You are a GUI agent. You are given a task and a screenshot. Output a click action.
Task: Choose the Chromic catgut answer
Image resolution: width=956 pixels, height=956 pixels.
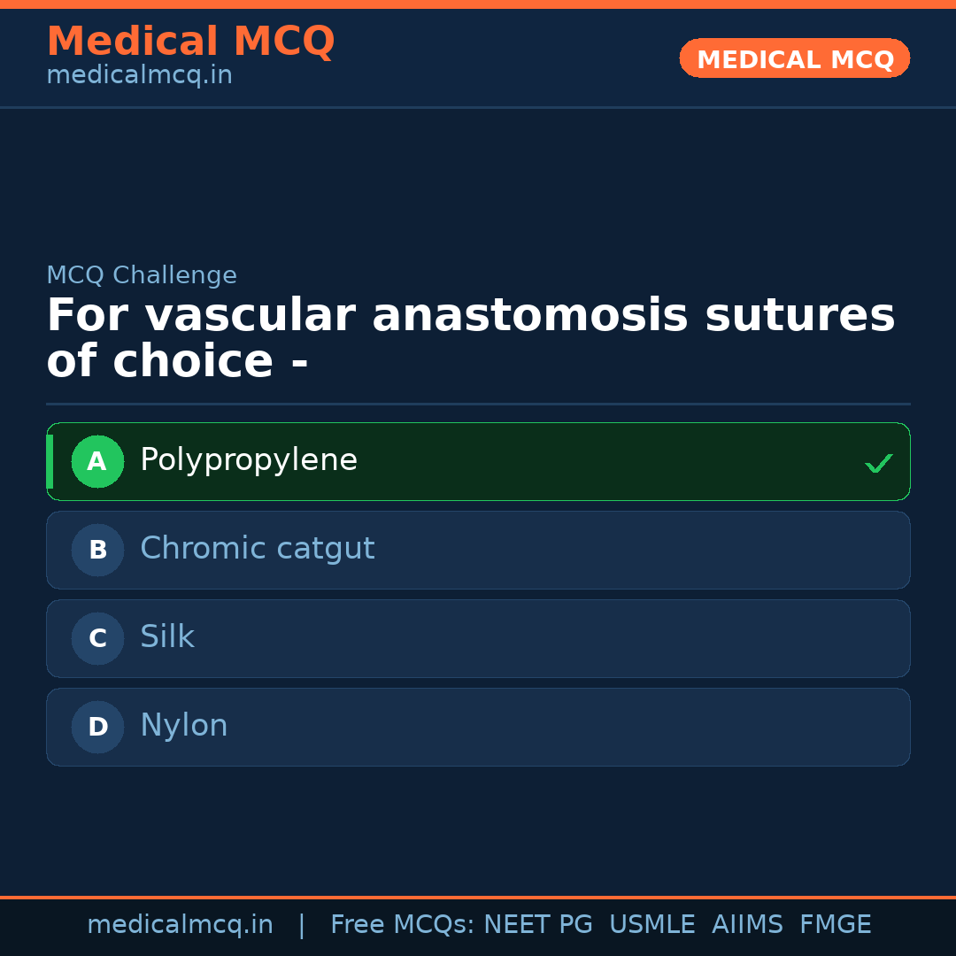coord(257,549)
